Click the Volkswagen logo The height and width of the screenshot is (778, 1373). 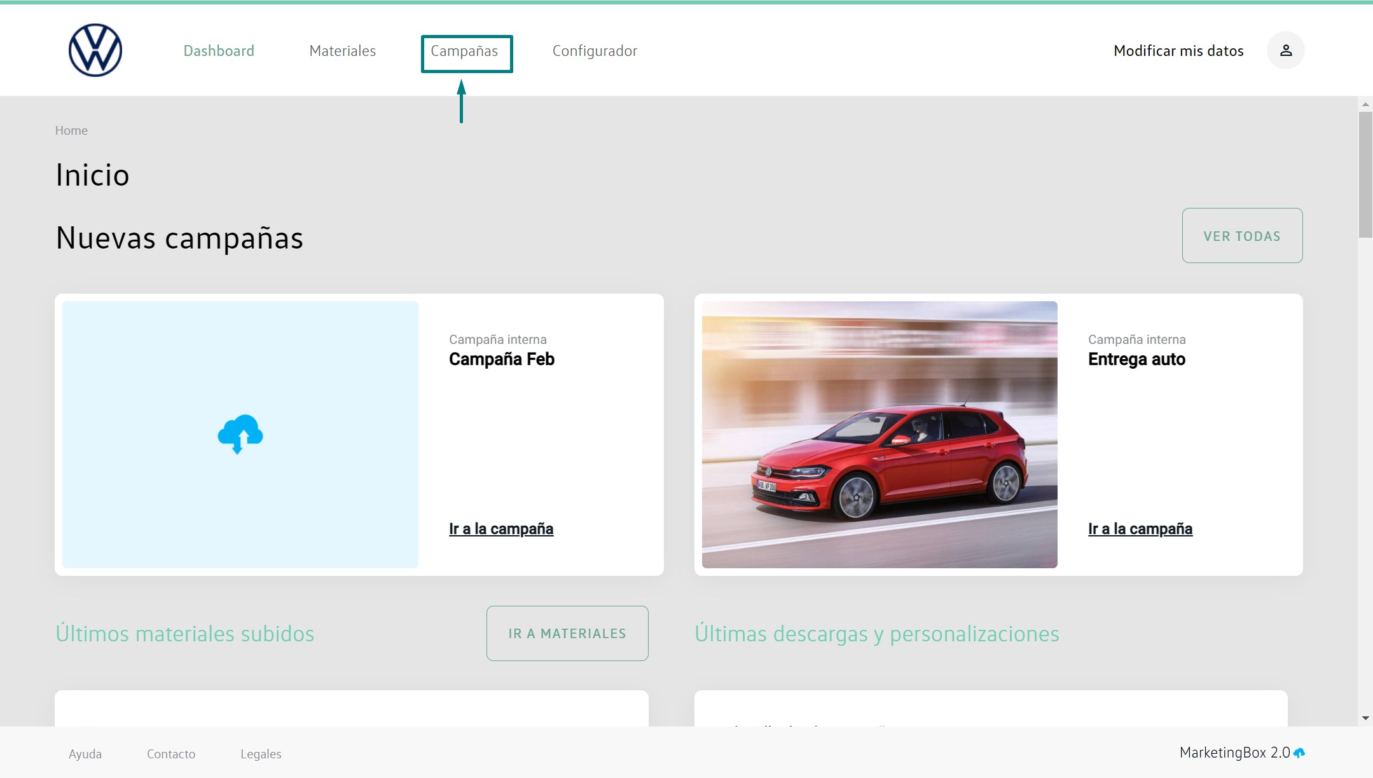point(95,50)
